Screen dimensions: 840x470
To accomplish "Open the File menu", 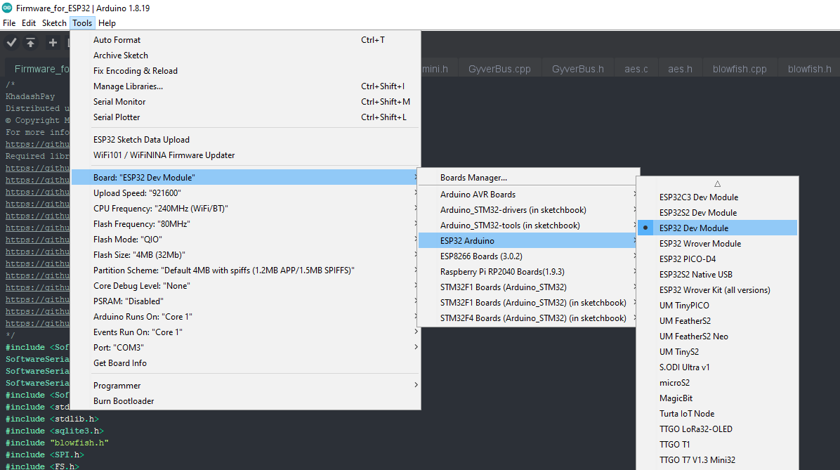I will [x=9, y=23].
